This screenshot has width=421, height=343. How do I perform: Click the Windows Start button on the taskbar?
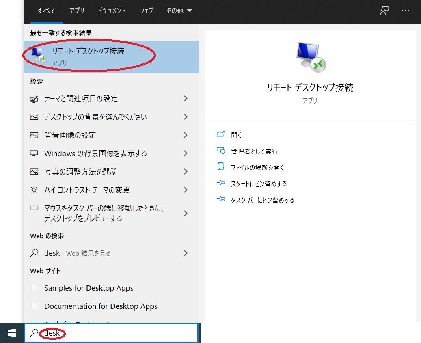click(12, 332)
